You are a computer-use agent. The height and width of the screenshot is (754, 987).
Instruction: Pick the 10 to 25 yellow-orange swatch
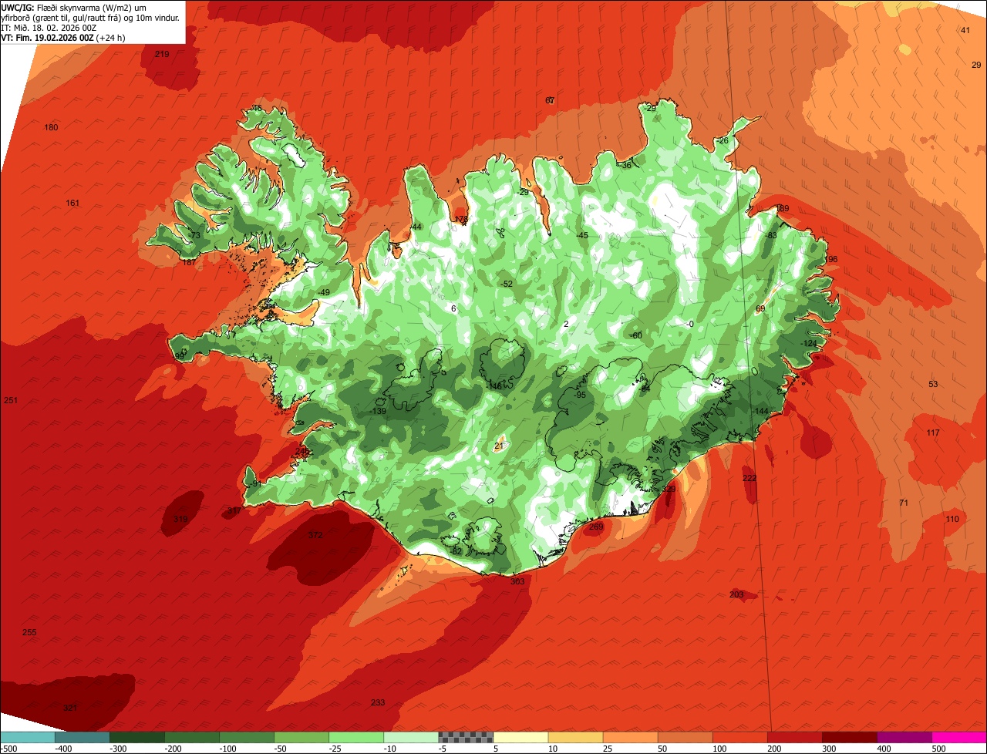575,737
